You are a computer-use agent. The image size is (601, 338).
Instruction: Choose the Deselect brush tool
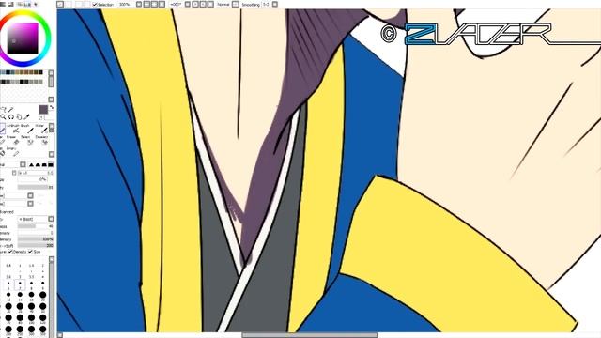(x=44, y=140)
